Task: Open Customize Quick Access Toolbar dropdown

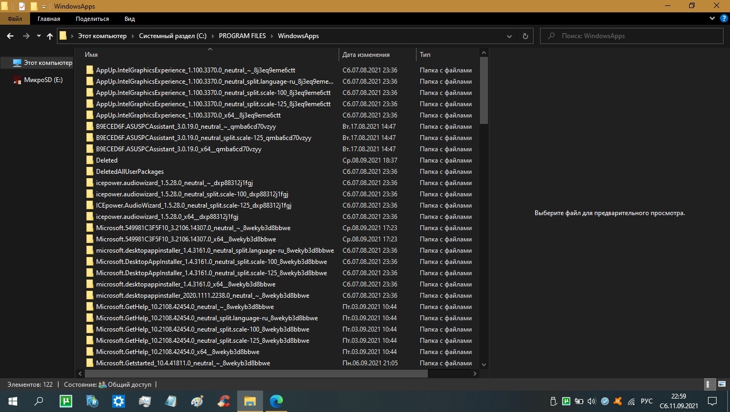Action: tap(44, 6)
